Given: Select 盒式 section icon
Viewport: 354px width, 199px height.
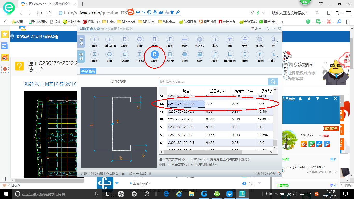Looking at the screenshot, I should pyautogui.click(x=215, y=39).
